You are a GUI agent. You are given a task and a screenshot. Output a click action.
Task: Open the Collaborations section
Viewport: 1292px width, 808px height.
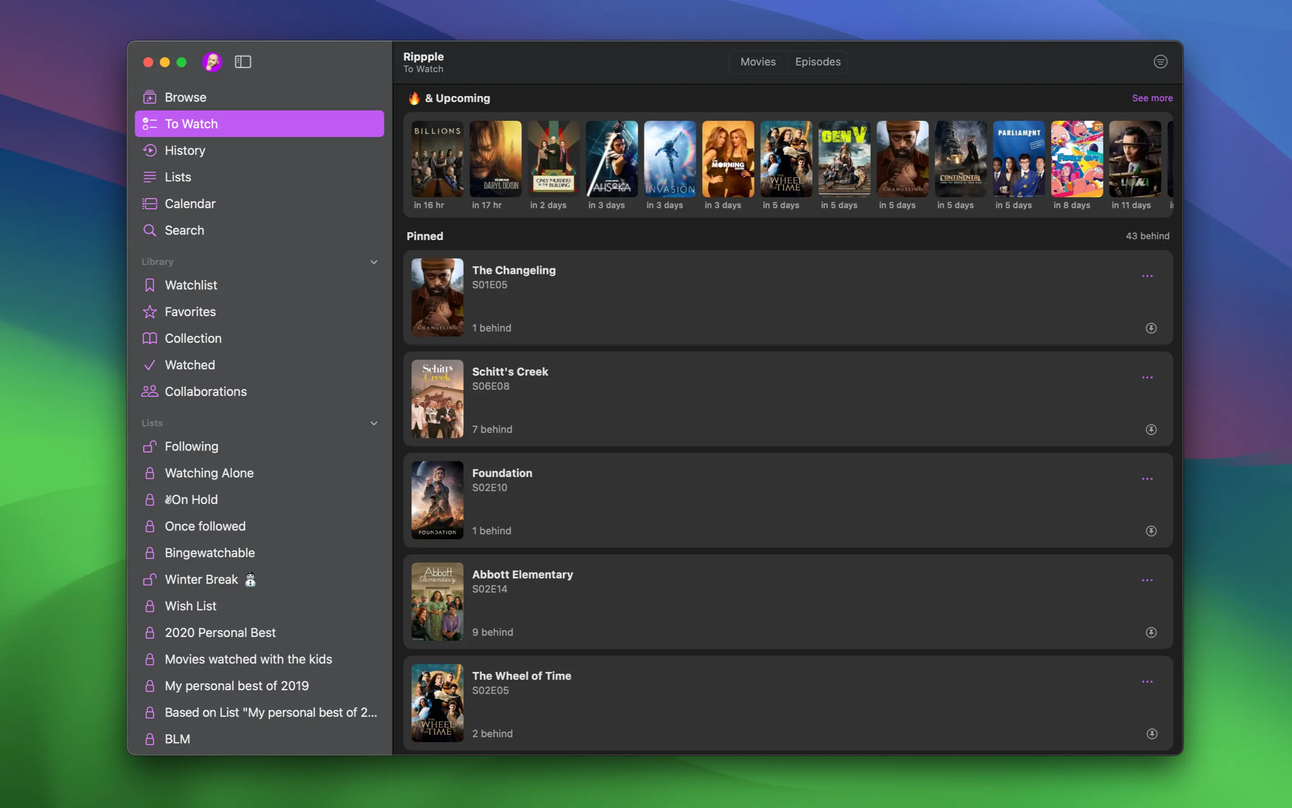tap(205, 392)
